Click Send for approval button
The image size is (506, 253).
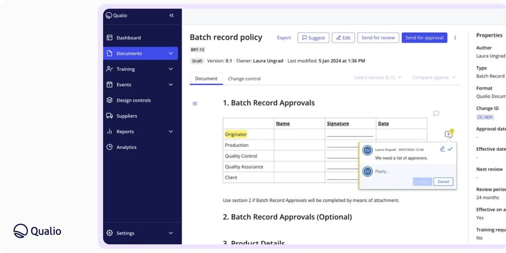(424, 38)
